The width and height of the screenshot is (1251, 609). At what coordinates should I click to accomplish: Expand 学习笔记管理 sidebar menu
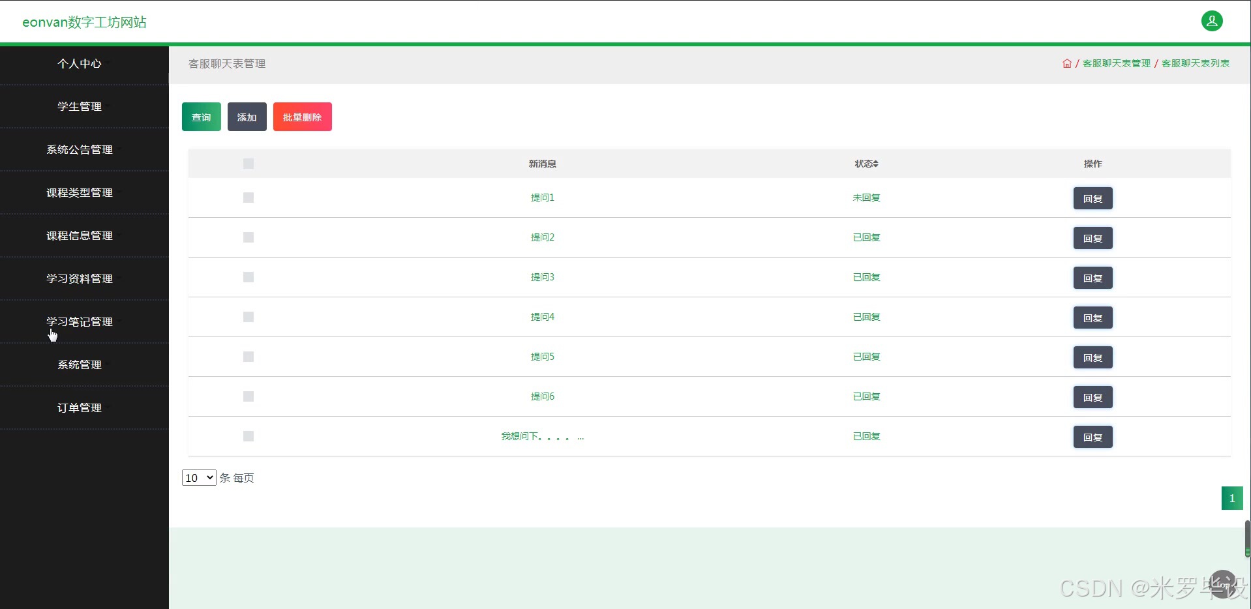pos(84,321)
